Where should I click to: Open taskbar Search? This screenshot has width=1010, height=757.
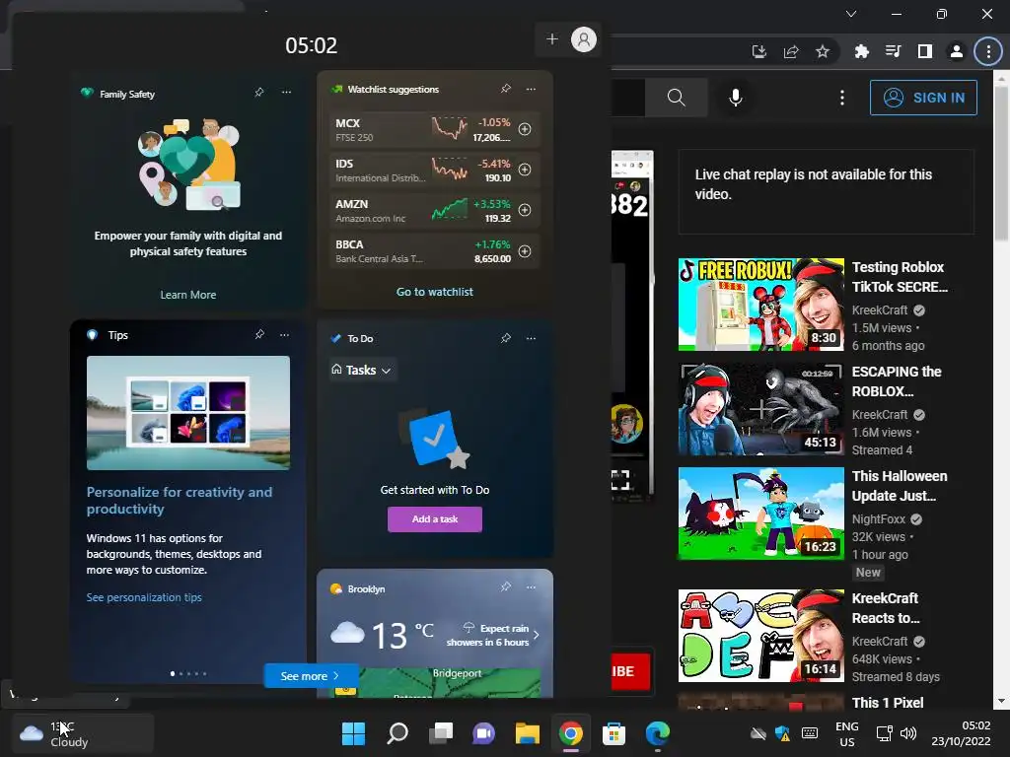[397, 733]
